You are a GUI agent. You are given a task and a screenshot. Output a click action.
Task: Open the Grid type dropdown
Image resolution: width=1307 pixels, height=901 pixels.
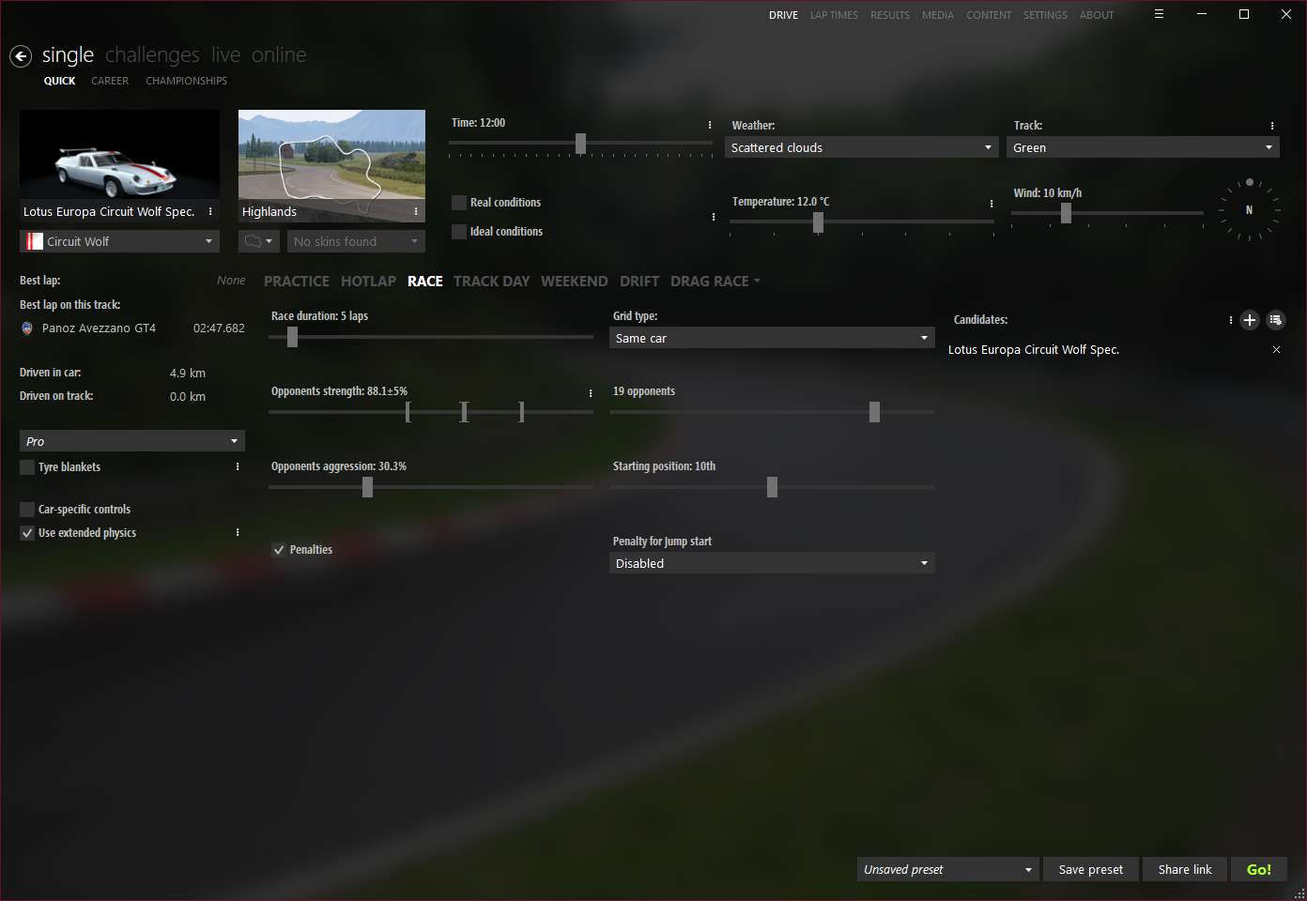772,338
